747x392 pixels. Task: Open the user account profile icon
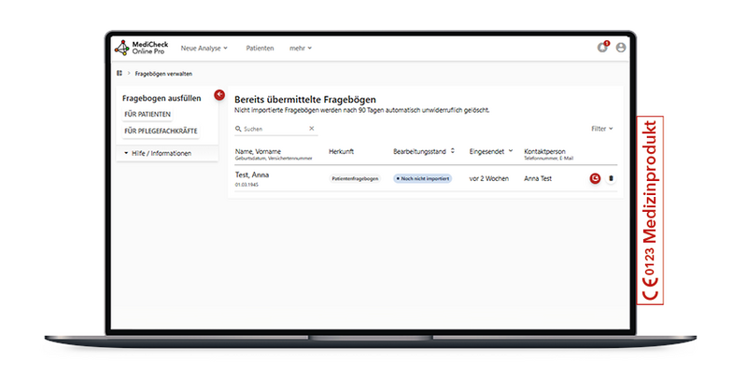[621, 48]
